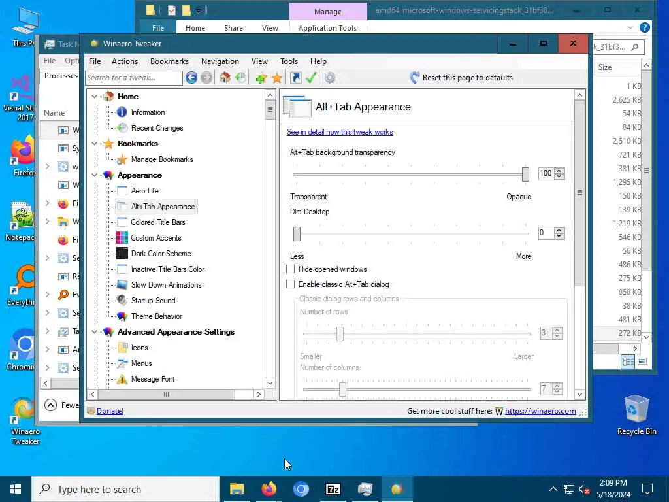Increase Alt+Tab transparency spinner value

[x=559, y=171]
